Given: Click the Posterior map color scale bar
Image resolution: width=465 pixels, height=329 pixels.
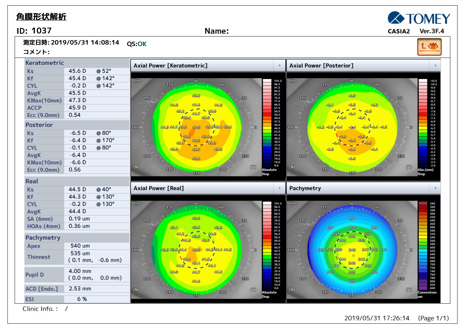Looking at the screenshot, I should point(423,123).
